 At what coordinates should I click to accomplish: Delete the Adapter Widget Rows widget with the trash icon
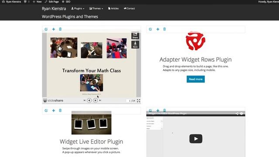pos(165,29)
